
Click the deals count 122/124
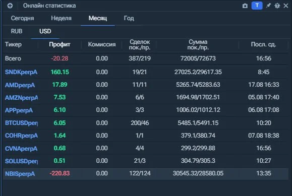pos(140,173)
